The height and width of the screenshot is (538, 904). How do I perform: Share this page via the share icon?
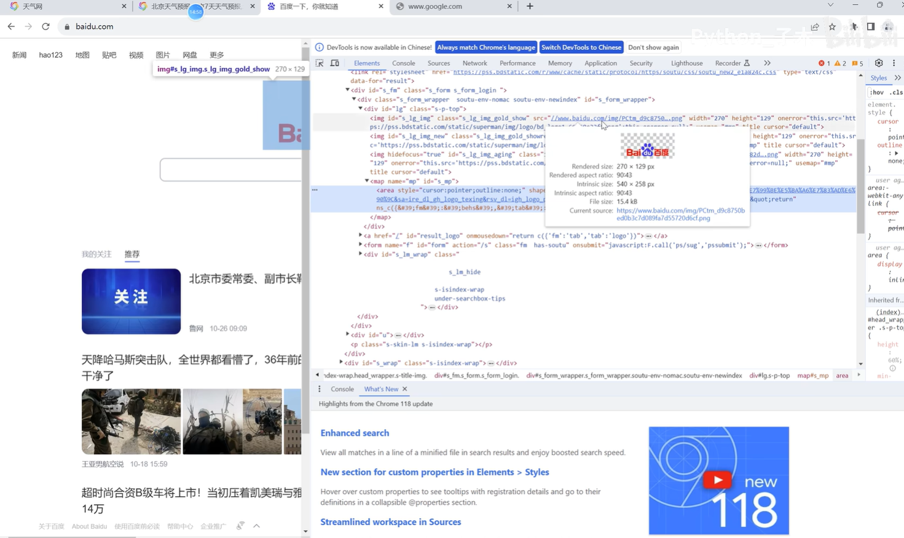[815, 26]
